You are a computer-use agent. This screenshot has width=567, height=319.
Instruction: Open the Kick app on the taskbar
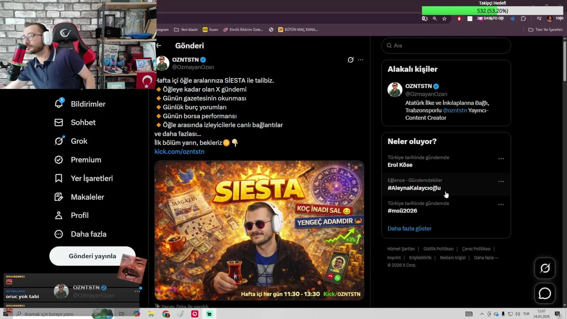coord(209,314)
